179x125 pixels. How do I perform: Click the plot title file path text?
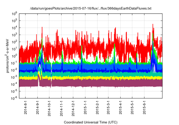point(91,8)
